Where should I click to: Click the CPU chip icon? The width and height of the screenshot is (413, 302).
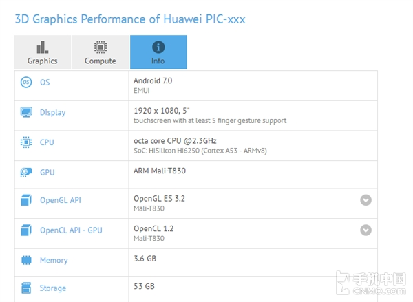pos(26,142)
